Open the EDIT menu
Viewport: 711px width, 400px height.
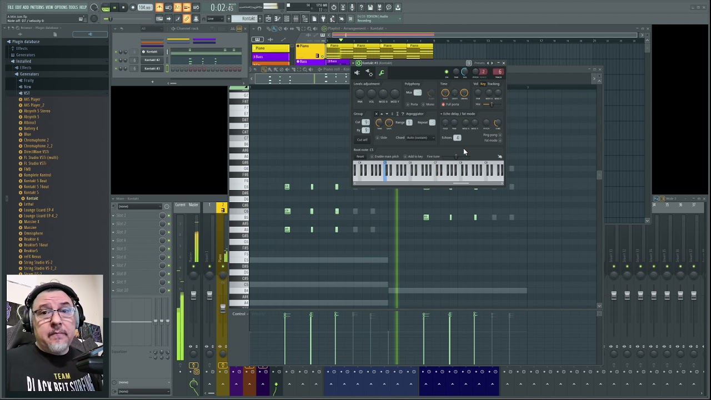click(18, 7)
